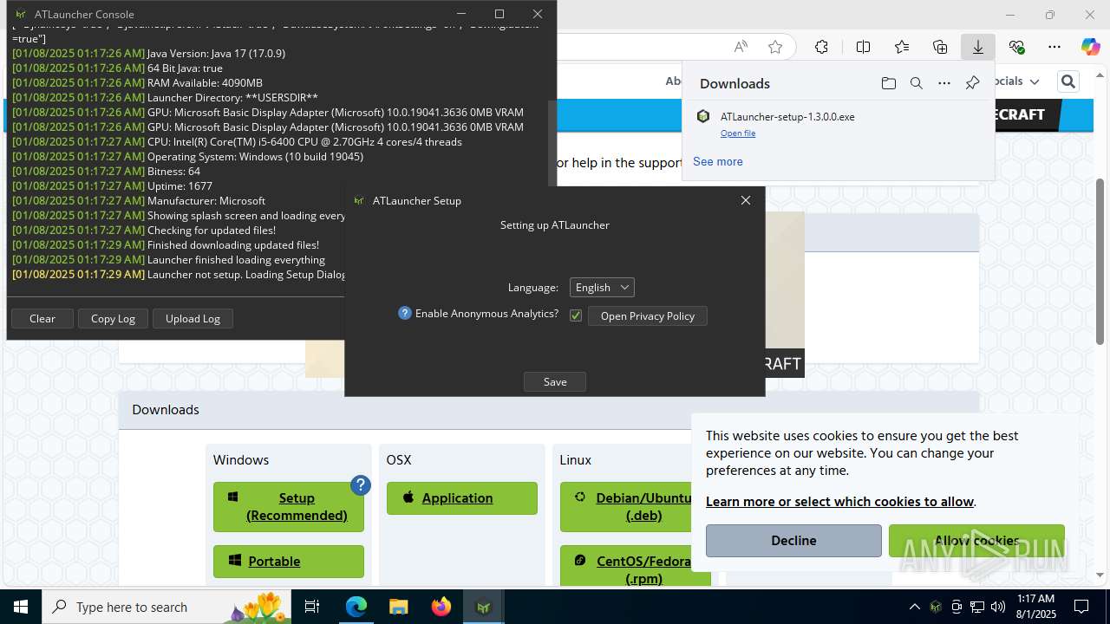The height and width of the screenshot is (624, 1110).
Task: Close the ATLauncher Setup dialog
Action: tap(746, 200)
